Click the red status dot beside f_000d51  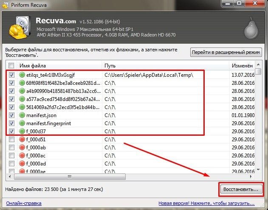pos(22,140)
